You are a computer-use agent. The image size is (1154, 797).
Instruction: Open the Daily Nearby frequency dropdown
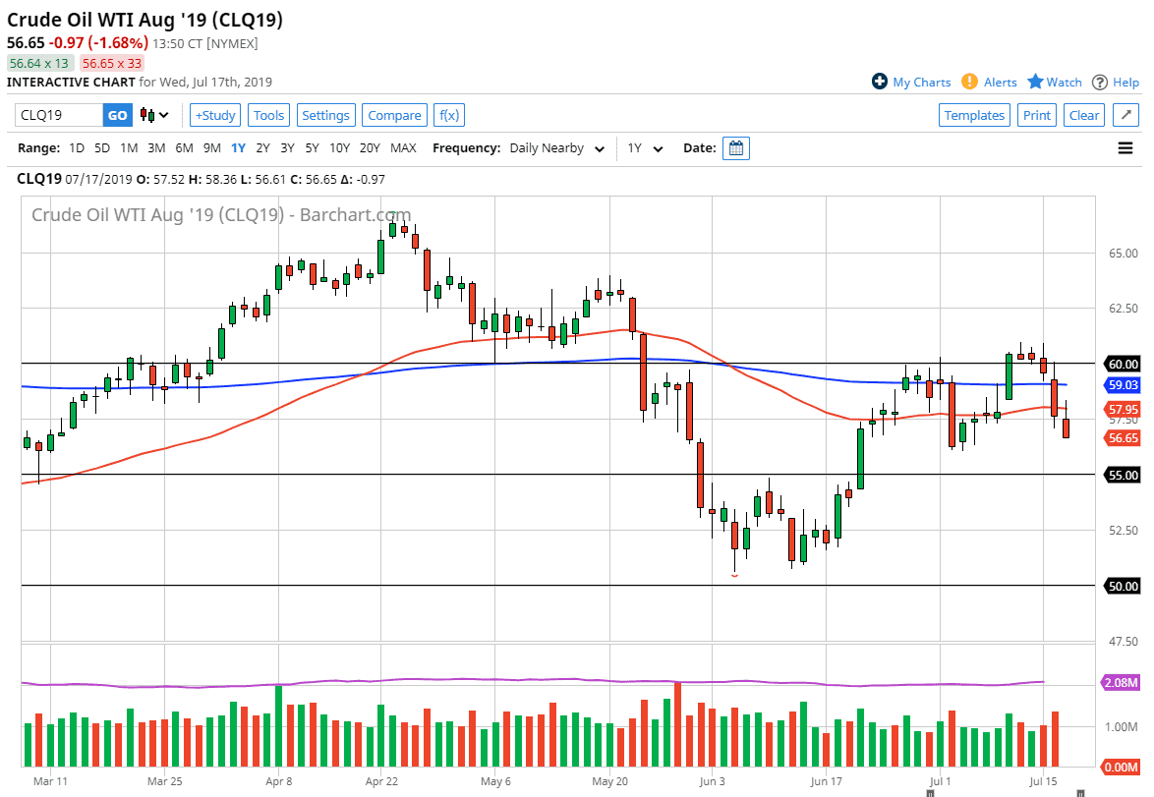pyautogui.click(x=555, y=147)
